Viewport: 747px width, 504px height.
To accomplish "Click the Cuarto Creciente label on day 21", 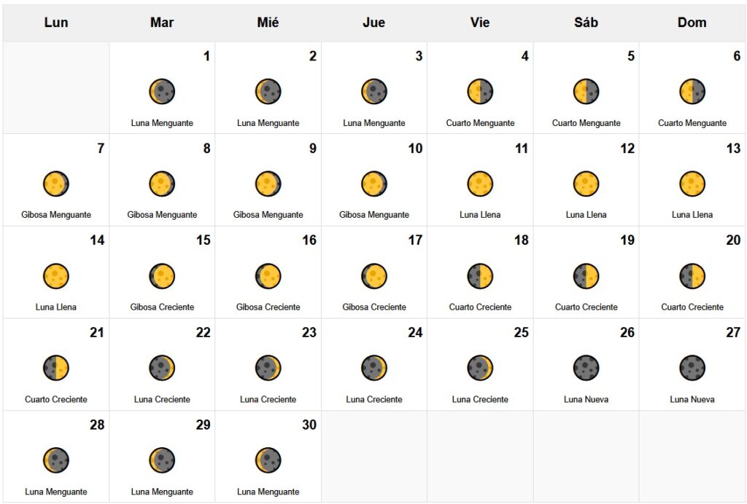I will click(x=56, y=399).
